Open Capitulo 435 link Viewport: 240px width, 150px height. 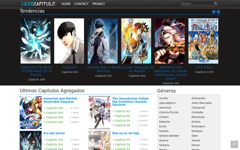coord(54,112)
